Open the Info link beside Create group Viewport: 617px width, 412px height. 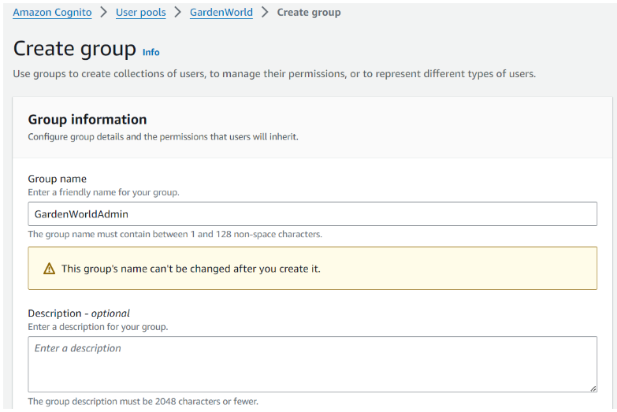point(151,52)
